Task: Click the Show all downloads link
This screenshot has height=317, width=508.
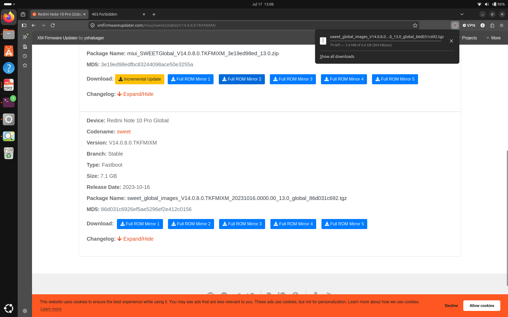Action: pos(337,57)
